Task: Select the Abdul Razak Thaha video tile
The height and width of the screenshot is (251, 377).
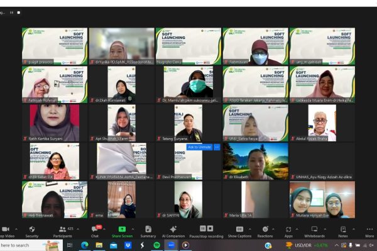Action: click(322, 123)
